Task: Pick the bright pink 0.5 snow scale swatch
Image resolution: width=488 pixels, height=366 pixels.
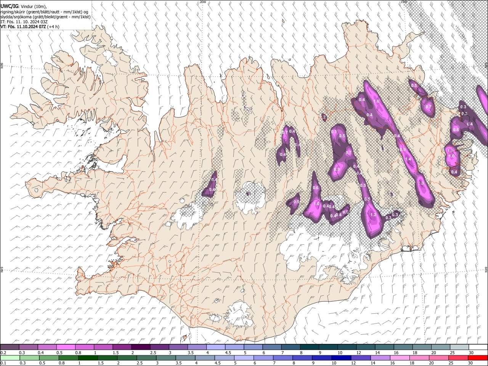Action: [66, 347]
